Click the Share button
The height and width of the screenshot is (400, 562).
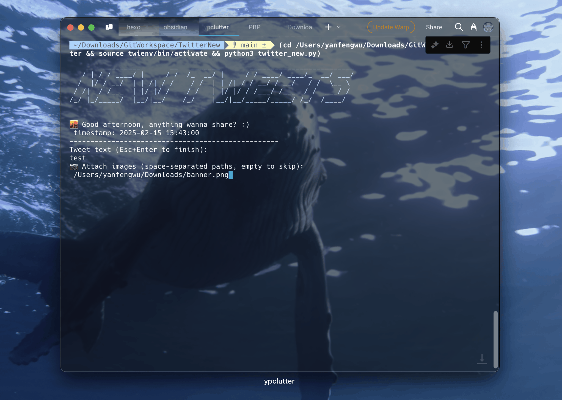pyautogui.click(x=434, y=27)
